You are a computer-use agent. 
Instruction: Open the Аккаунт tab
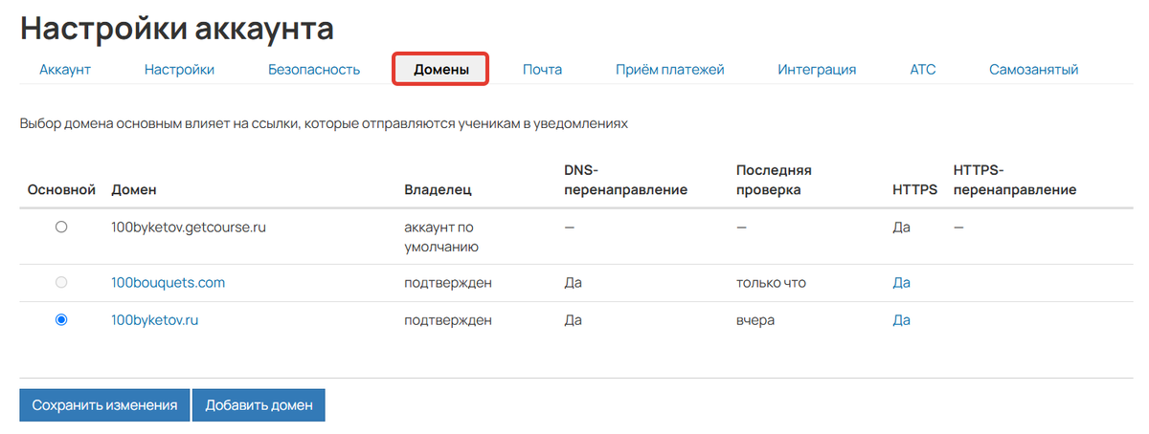pyautogui.click(x=65, y=69)
